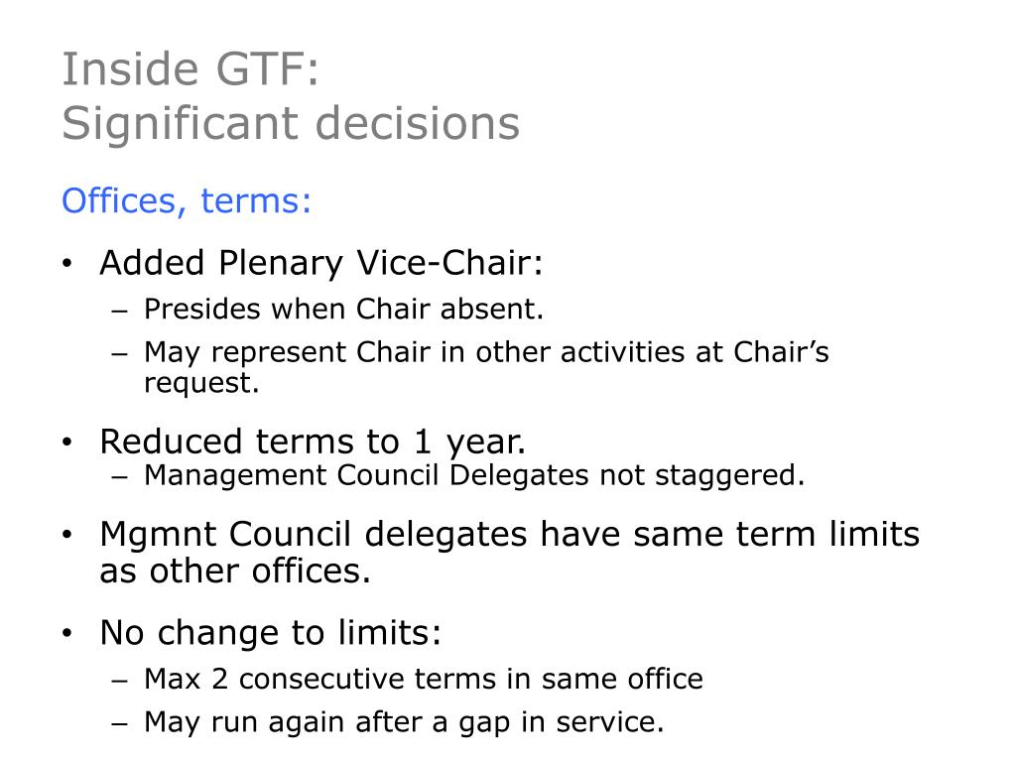This screenshot has height=762, width=1016.
Task: Click the bullet dot before 'Reduced terms'
Action: point(67,443)
